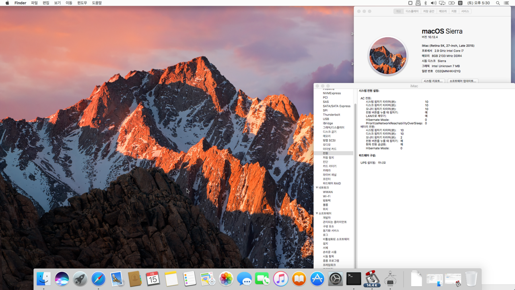
Task: Open 파일 menu
Action: tap(34, 3)
